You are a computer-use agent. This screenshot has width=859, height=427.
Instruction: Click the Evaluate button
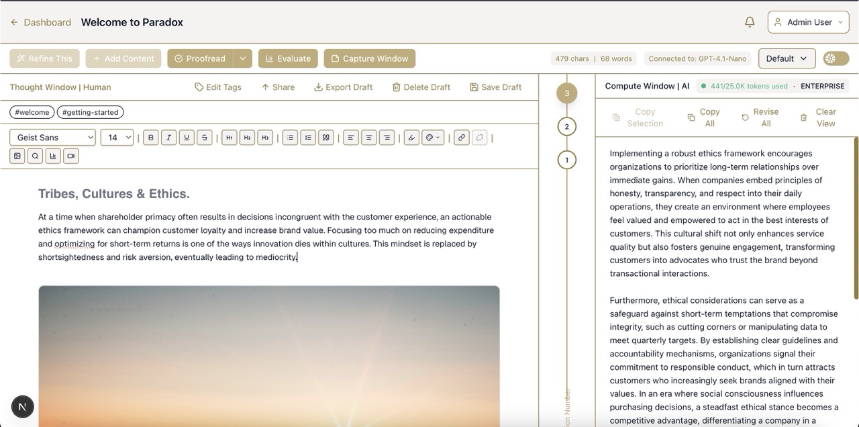tap(289, 58)
